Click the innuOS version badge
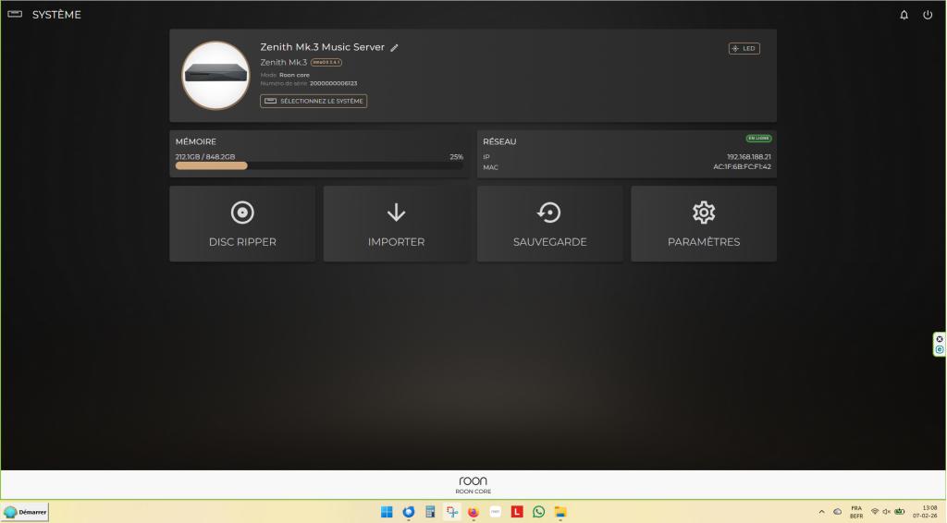 click(x=326, y=62)
